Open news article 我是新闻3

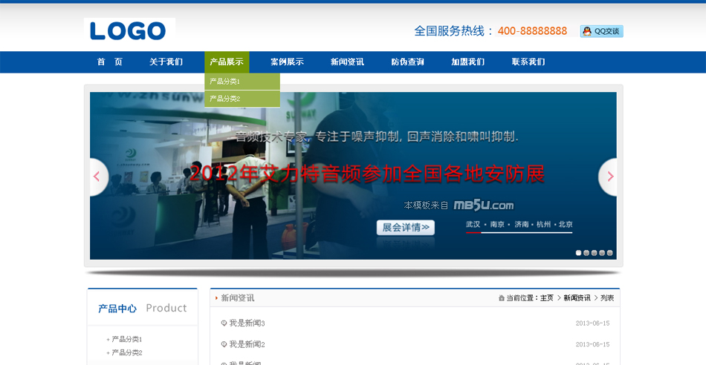(x=247, y=323)
